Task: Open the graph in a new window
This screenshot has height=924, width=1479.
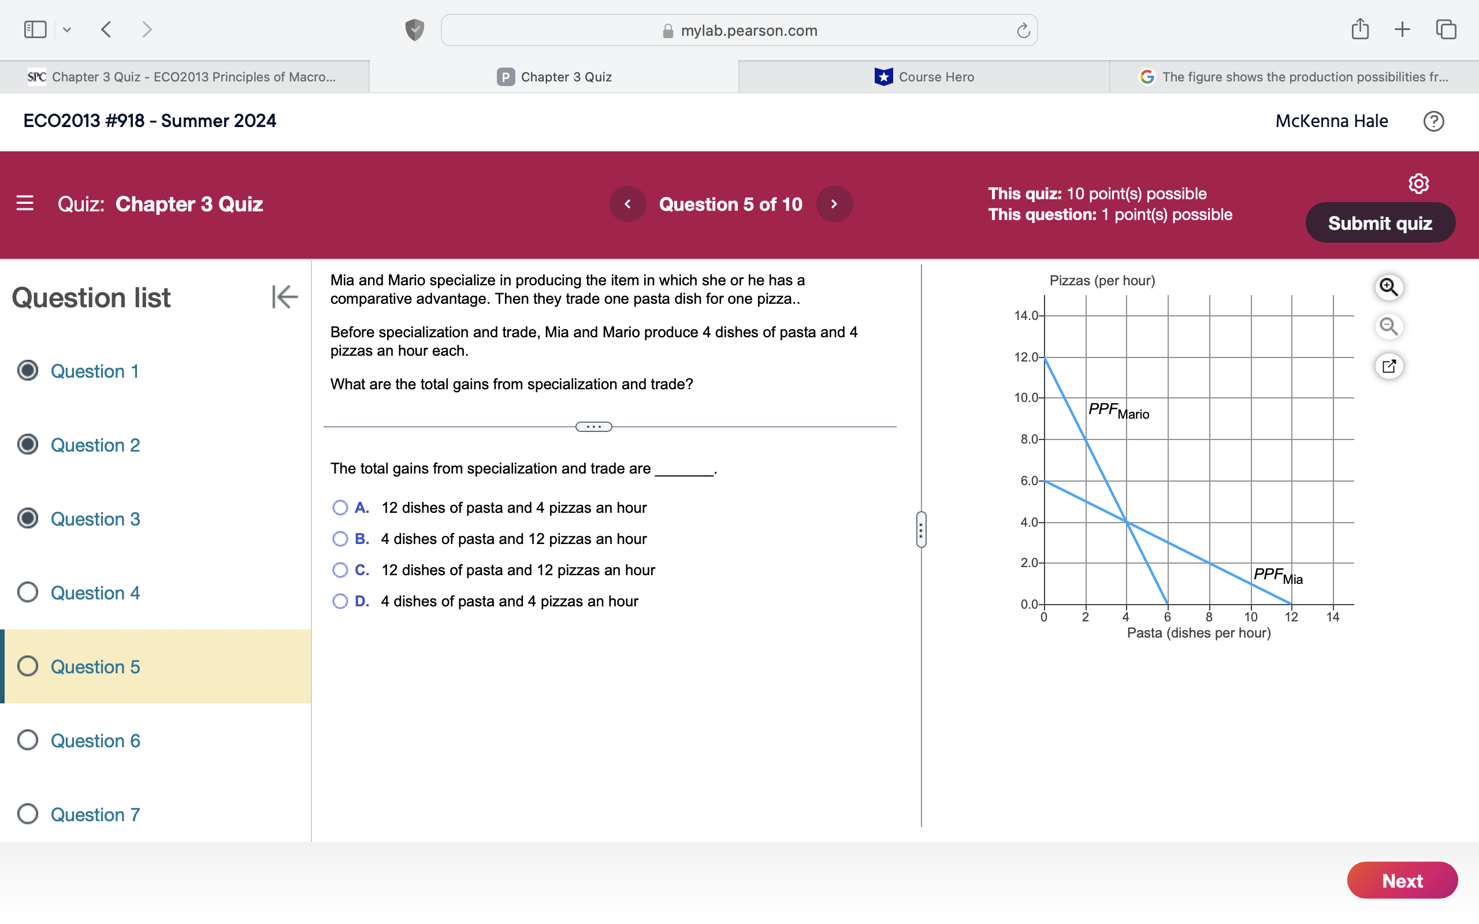Action: pyautogui.click(x=1390, y=366)
